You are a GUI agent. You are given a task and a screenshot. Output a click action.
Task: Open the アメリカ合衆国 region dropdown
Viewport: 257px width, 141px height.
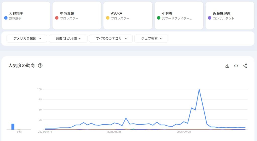click(x=27, y=39)
